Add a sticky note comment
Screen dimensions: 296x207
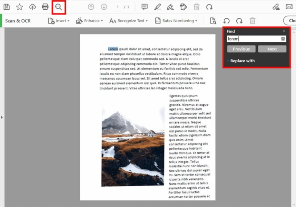(x=144, y=6)
